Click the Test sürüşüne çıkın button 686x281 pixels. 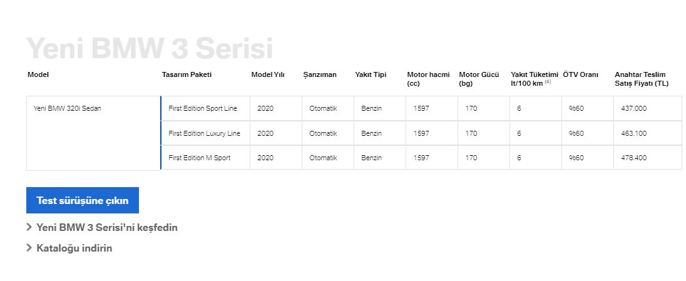coord(82,200)
